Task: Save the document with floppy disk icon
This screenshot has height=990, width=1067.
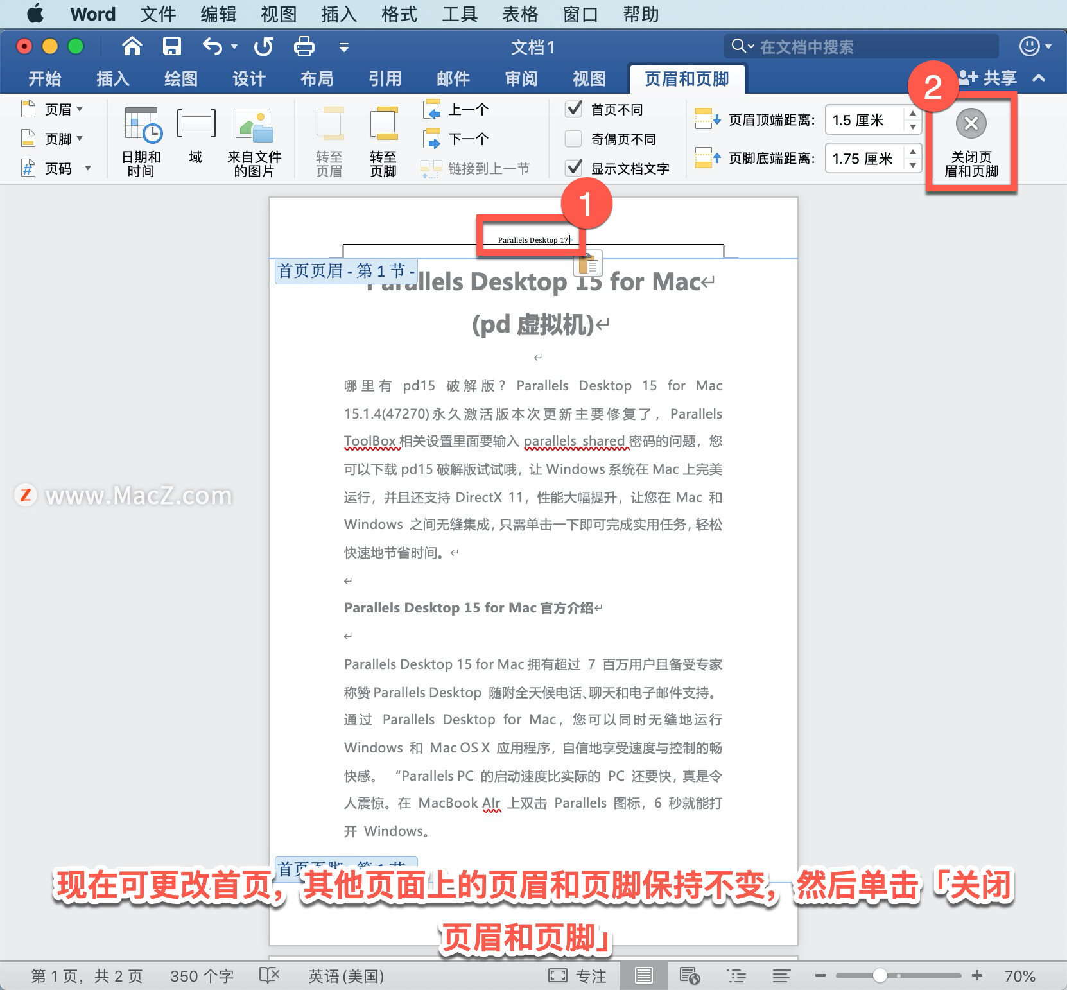Action: pos(171,46)
